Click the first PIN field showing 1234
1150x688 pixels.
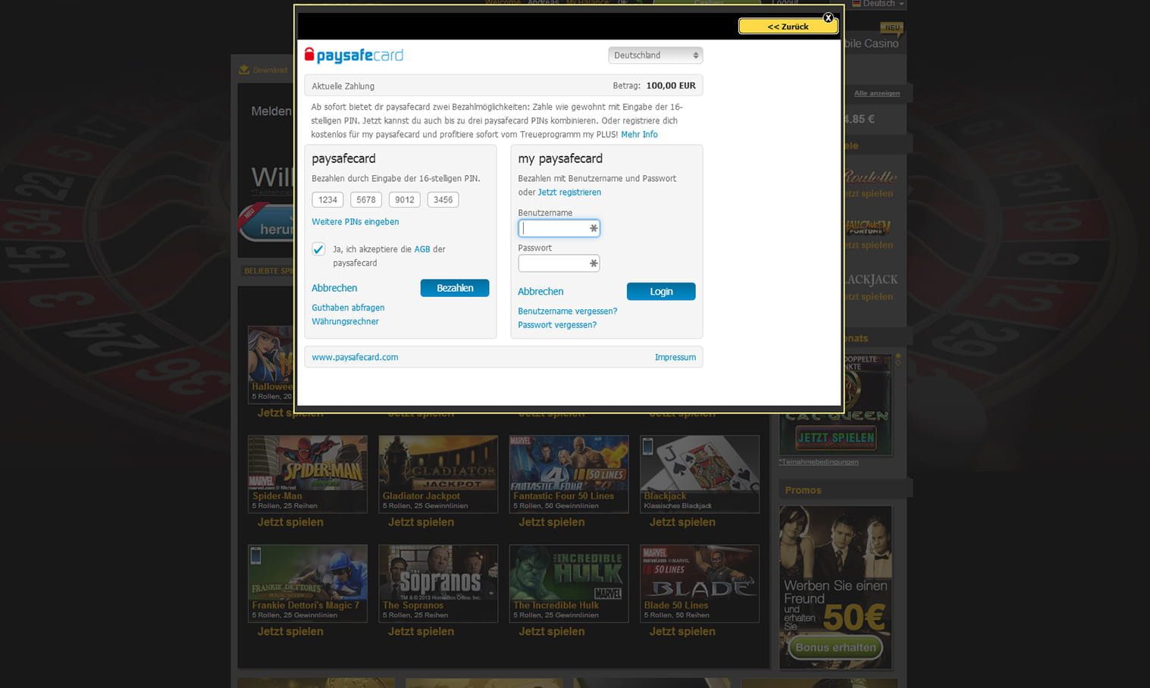[327, 200]
